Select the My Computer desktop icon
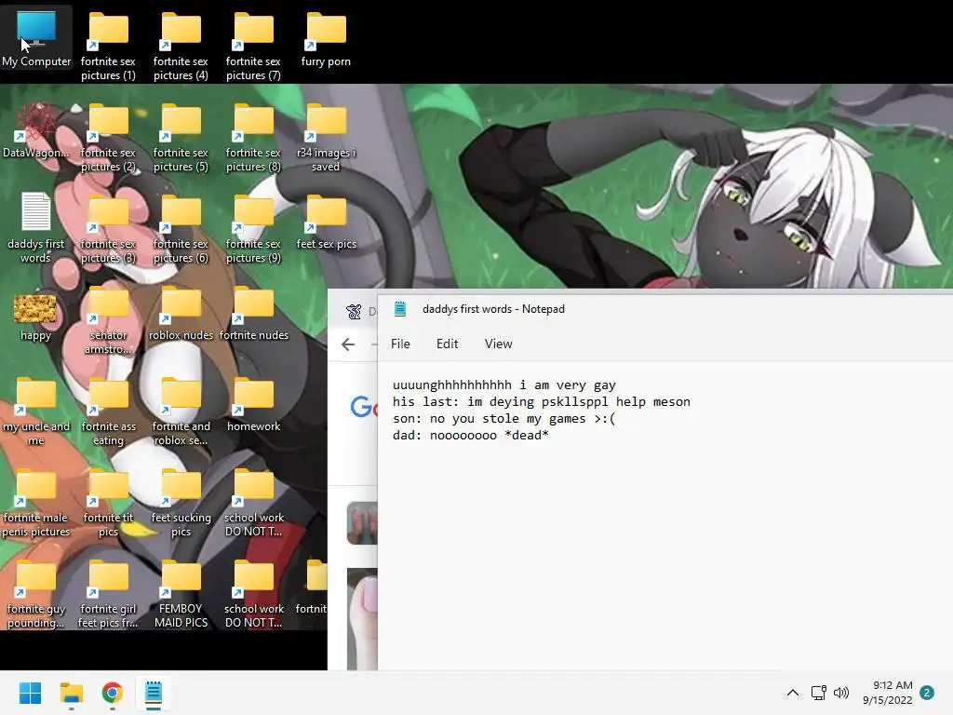 pos(36,39)
